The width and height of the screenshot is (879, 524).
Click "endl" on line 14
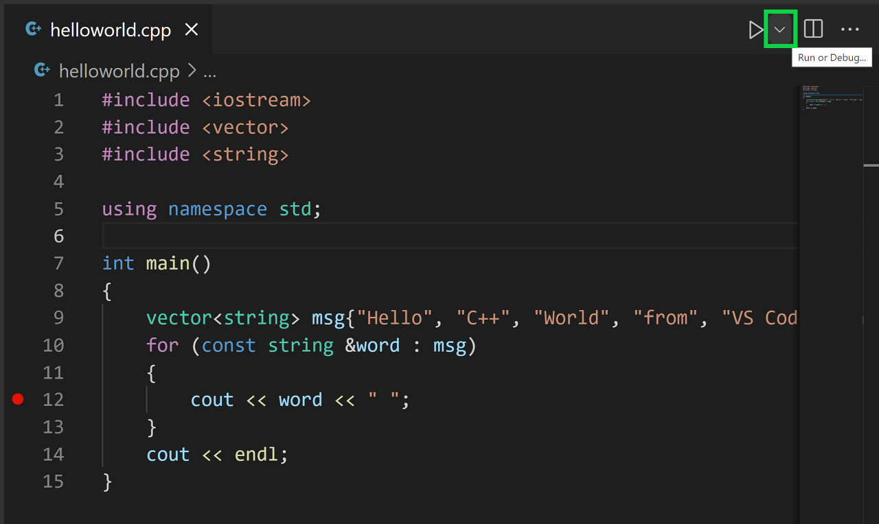pos(256,455)
